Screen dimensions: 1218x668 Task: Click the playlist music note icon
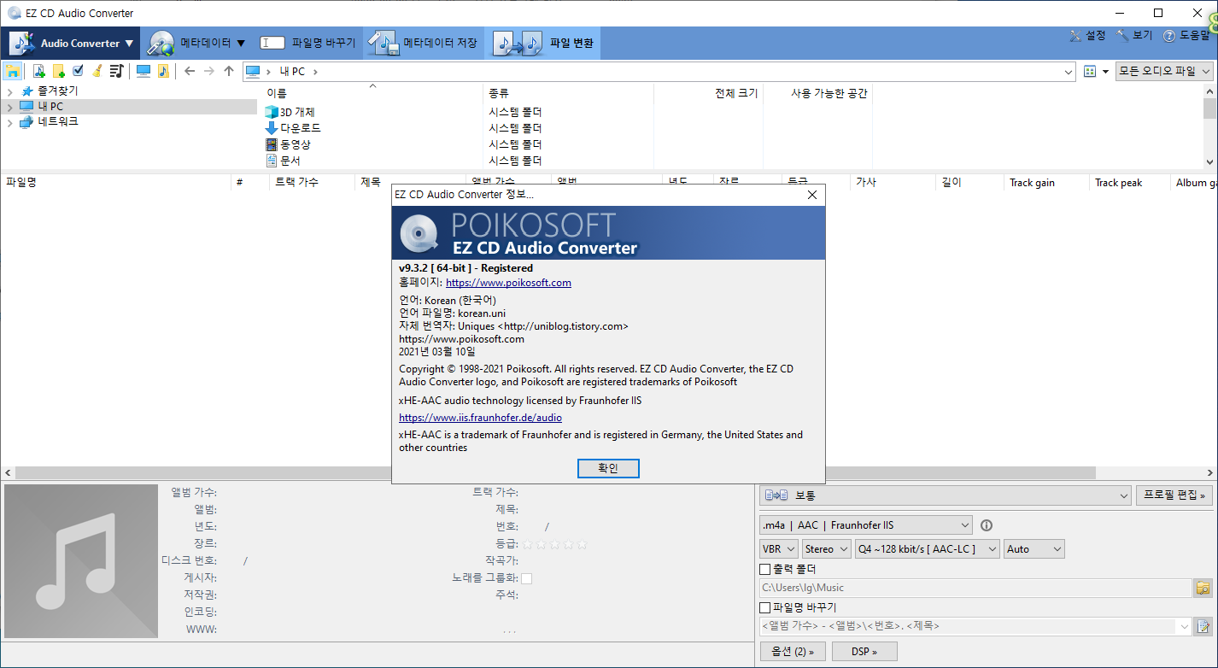[x=116, y=71]
